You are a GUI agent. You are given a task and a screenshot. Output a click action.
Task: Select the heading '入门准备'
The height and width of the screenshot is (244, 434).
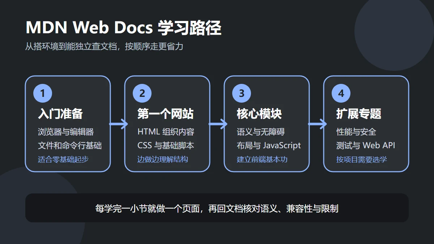pos(60,114)
